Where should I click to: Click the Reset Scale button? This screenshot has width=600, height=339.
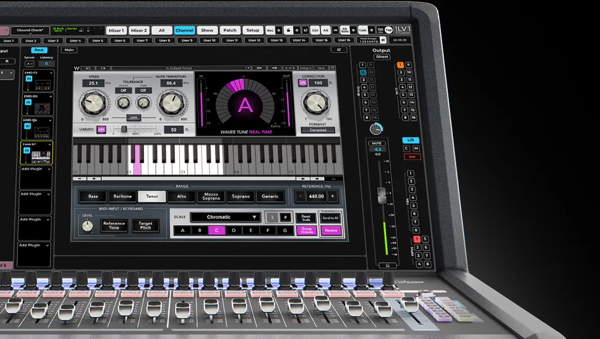point(306,218)
